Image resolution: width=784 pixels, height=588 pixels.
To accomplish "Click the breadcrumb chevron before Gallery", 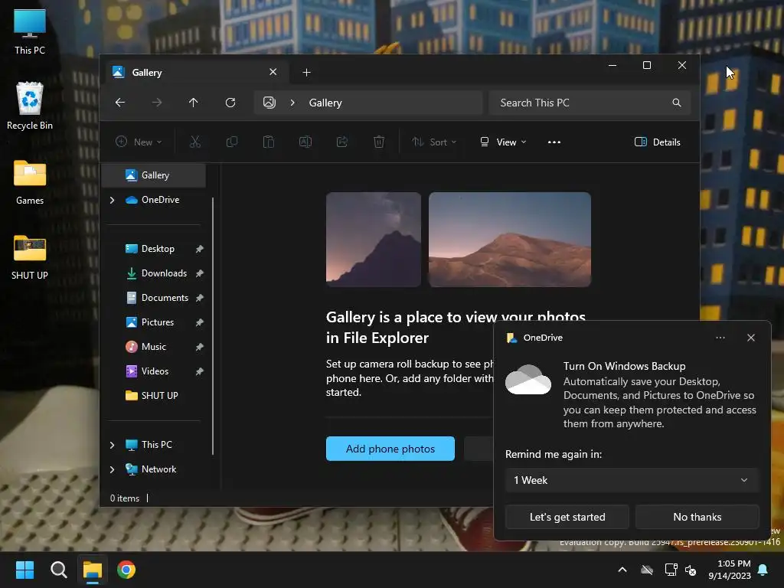I will pos(292,103).
